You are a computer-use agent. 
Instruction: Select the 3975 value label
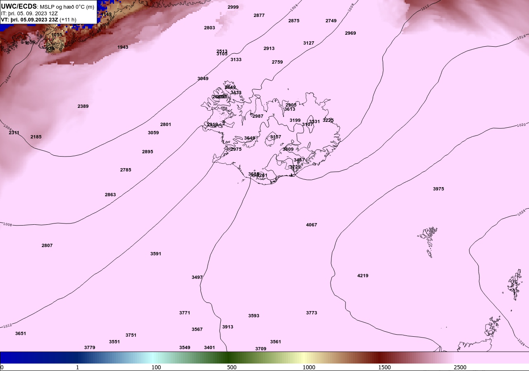click(438, 189)
